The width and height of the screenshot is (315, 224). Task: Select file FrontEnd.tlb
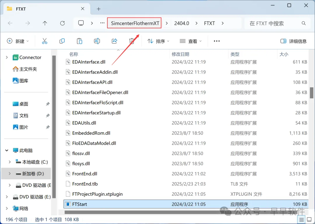click(85, 184)
